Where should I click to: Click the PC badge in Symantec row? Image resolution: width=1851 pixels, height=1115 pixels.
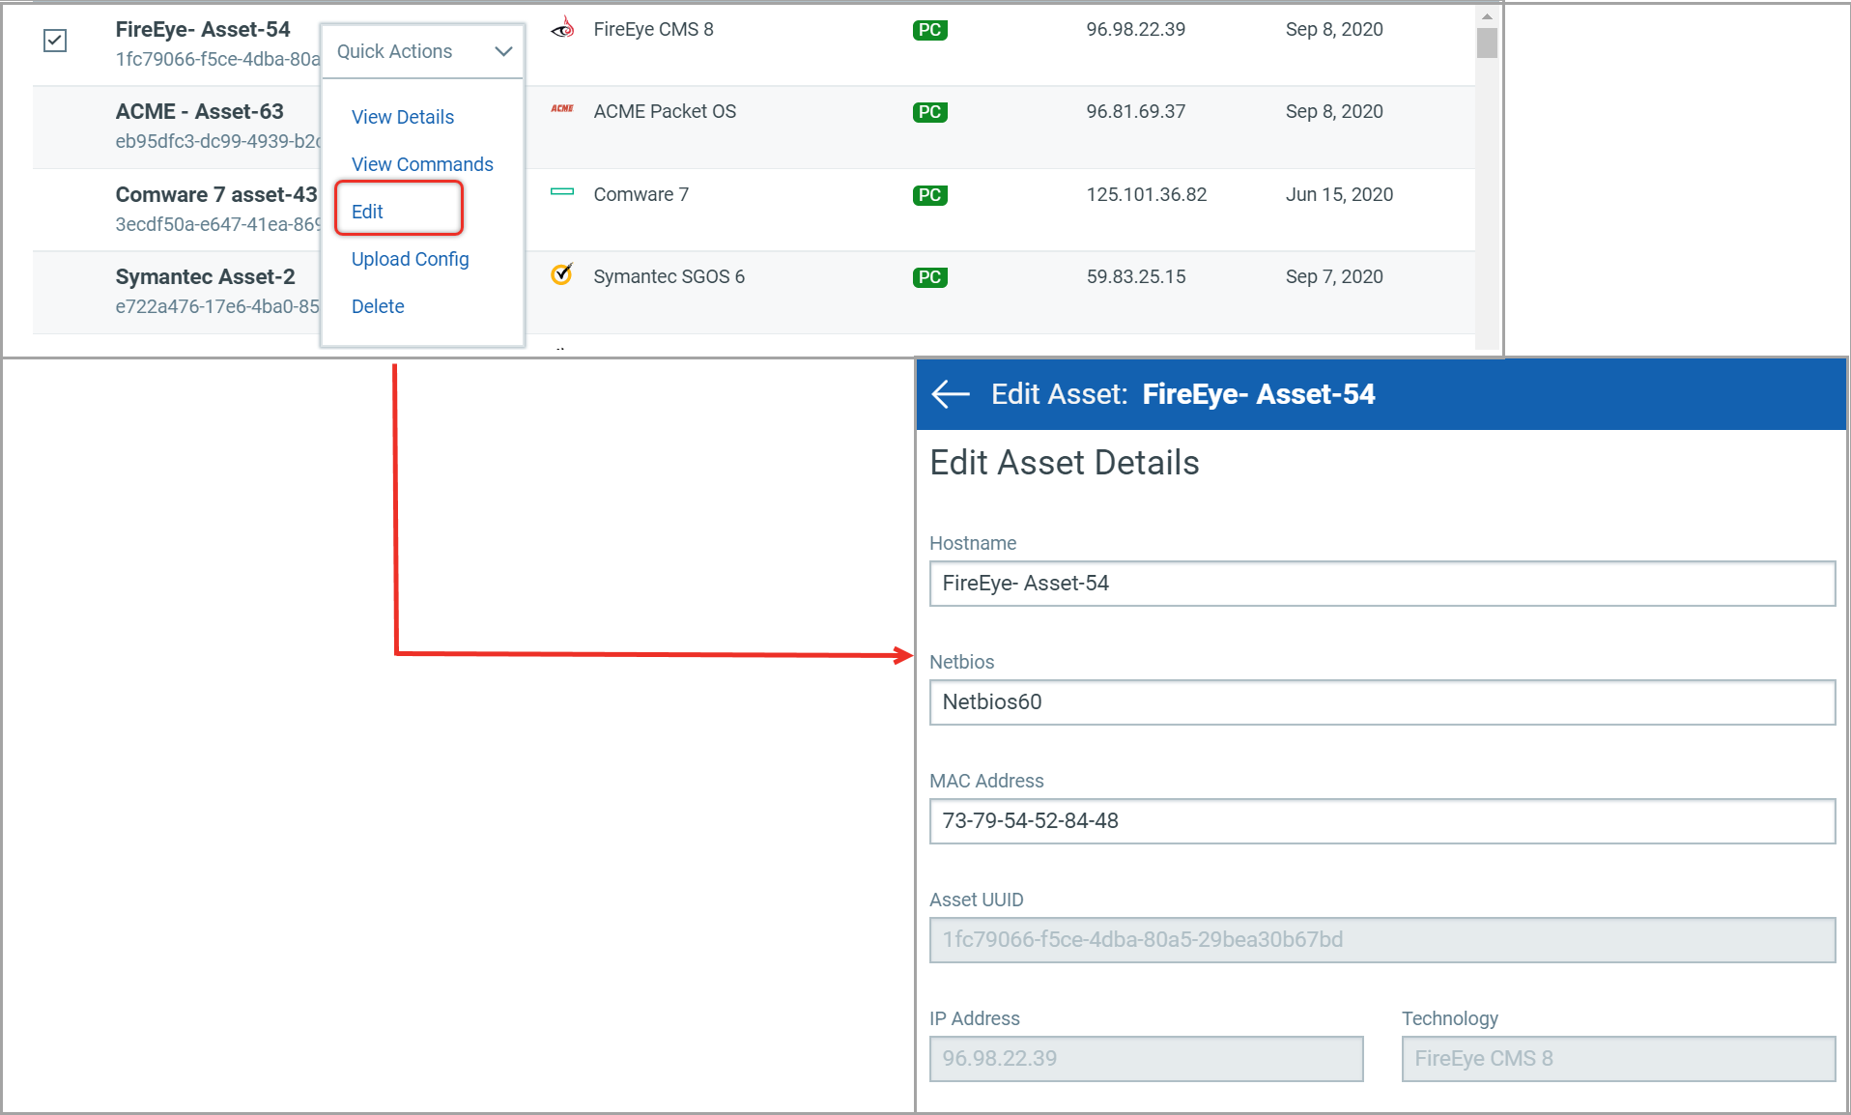pyautogui.click(x=929, y=277)
